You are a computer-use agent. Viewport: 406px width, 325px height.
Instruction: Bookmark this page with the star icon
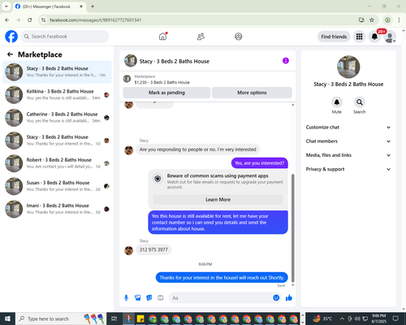(372, 20)
